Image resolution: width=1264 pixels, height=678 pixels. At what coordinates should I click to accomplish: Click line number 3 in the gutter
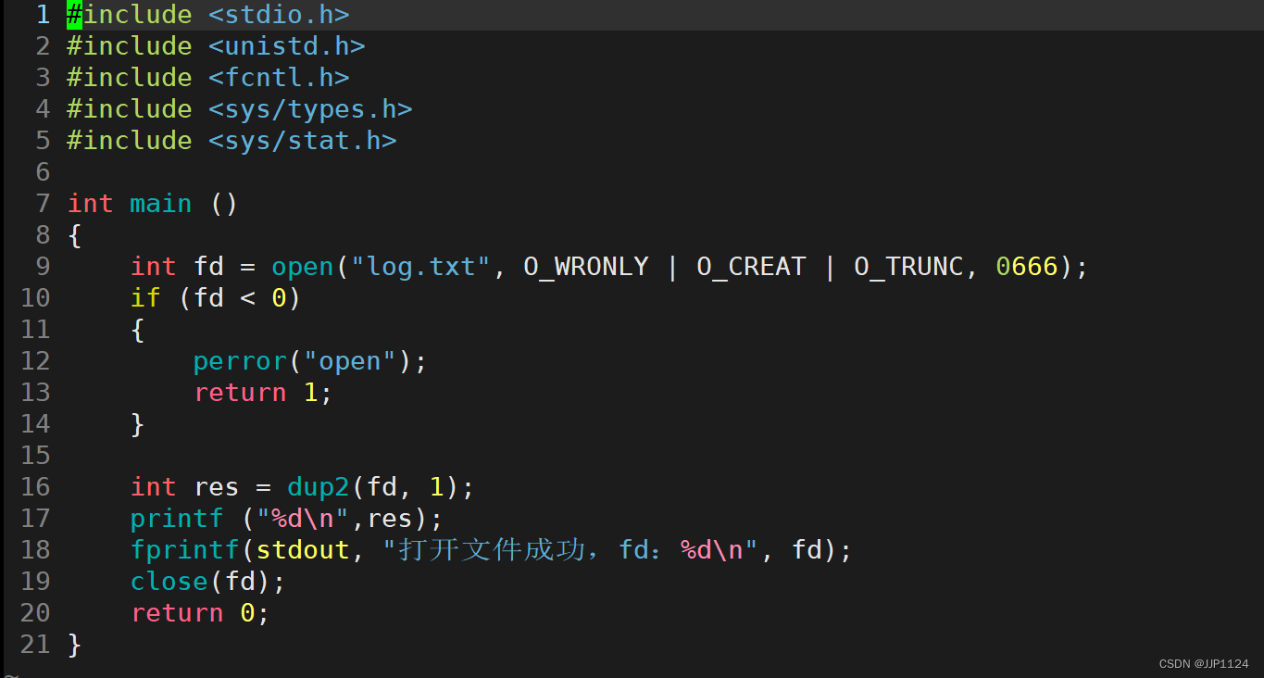[43, 78]
